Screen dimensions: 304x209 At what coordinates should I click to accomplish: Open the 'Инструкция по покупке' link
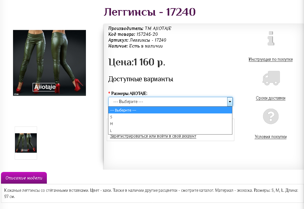[x=270, y=59]
